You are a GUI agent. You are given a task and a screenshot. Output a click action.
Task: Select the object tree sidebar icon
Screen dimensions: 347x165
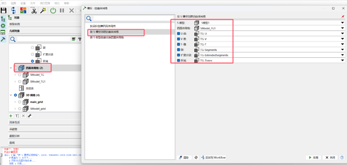(x=3, y=19)
